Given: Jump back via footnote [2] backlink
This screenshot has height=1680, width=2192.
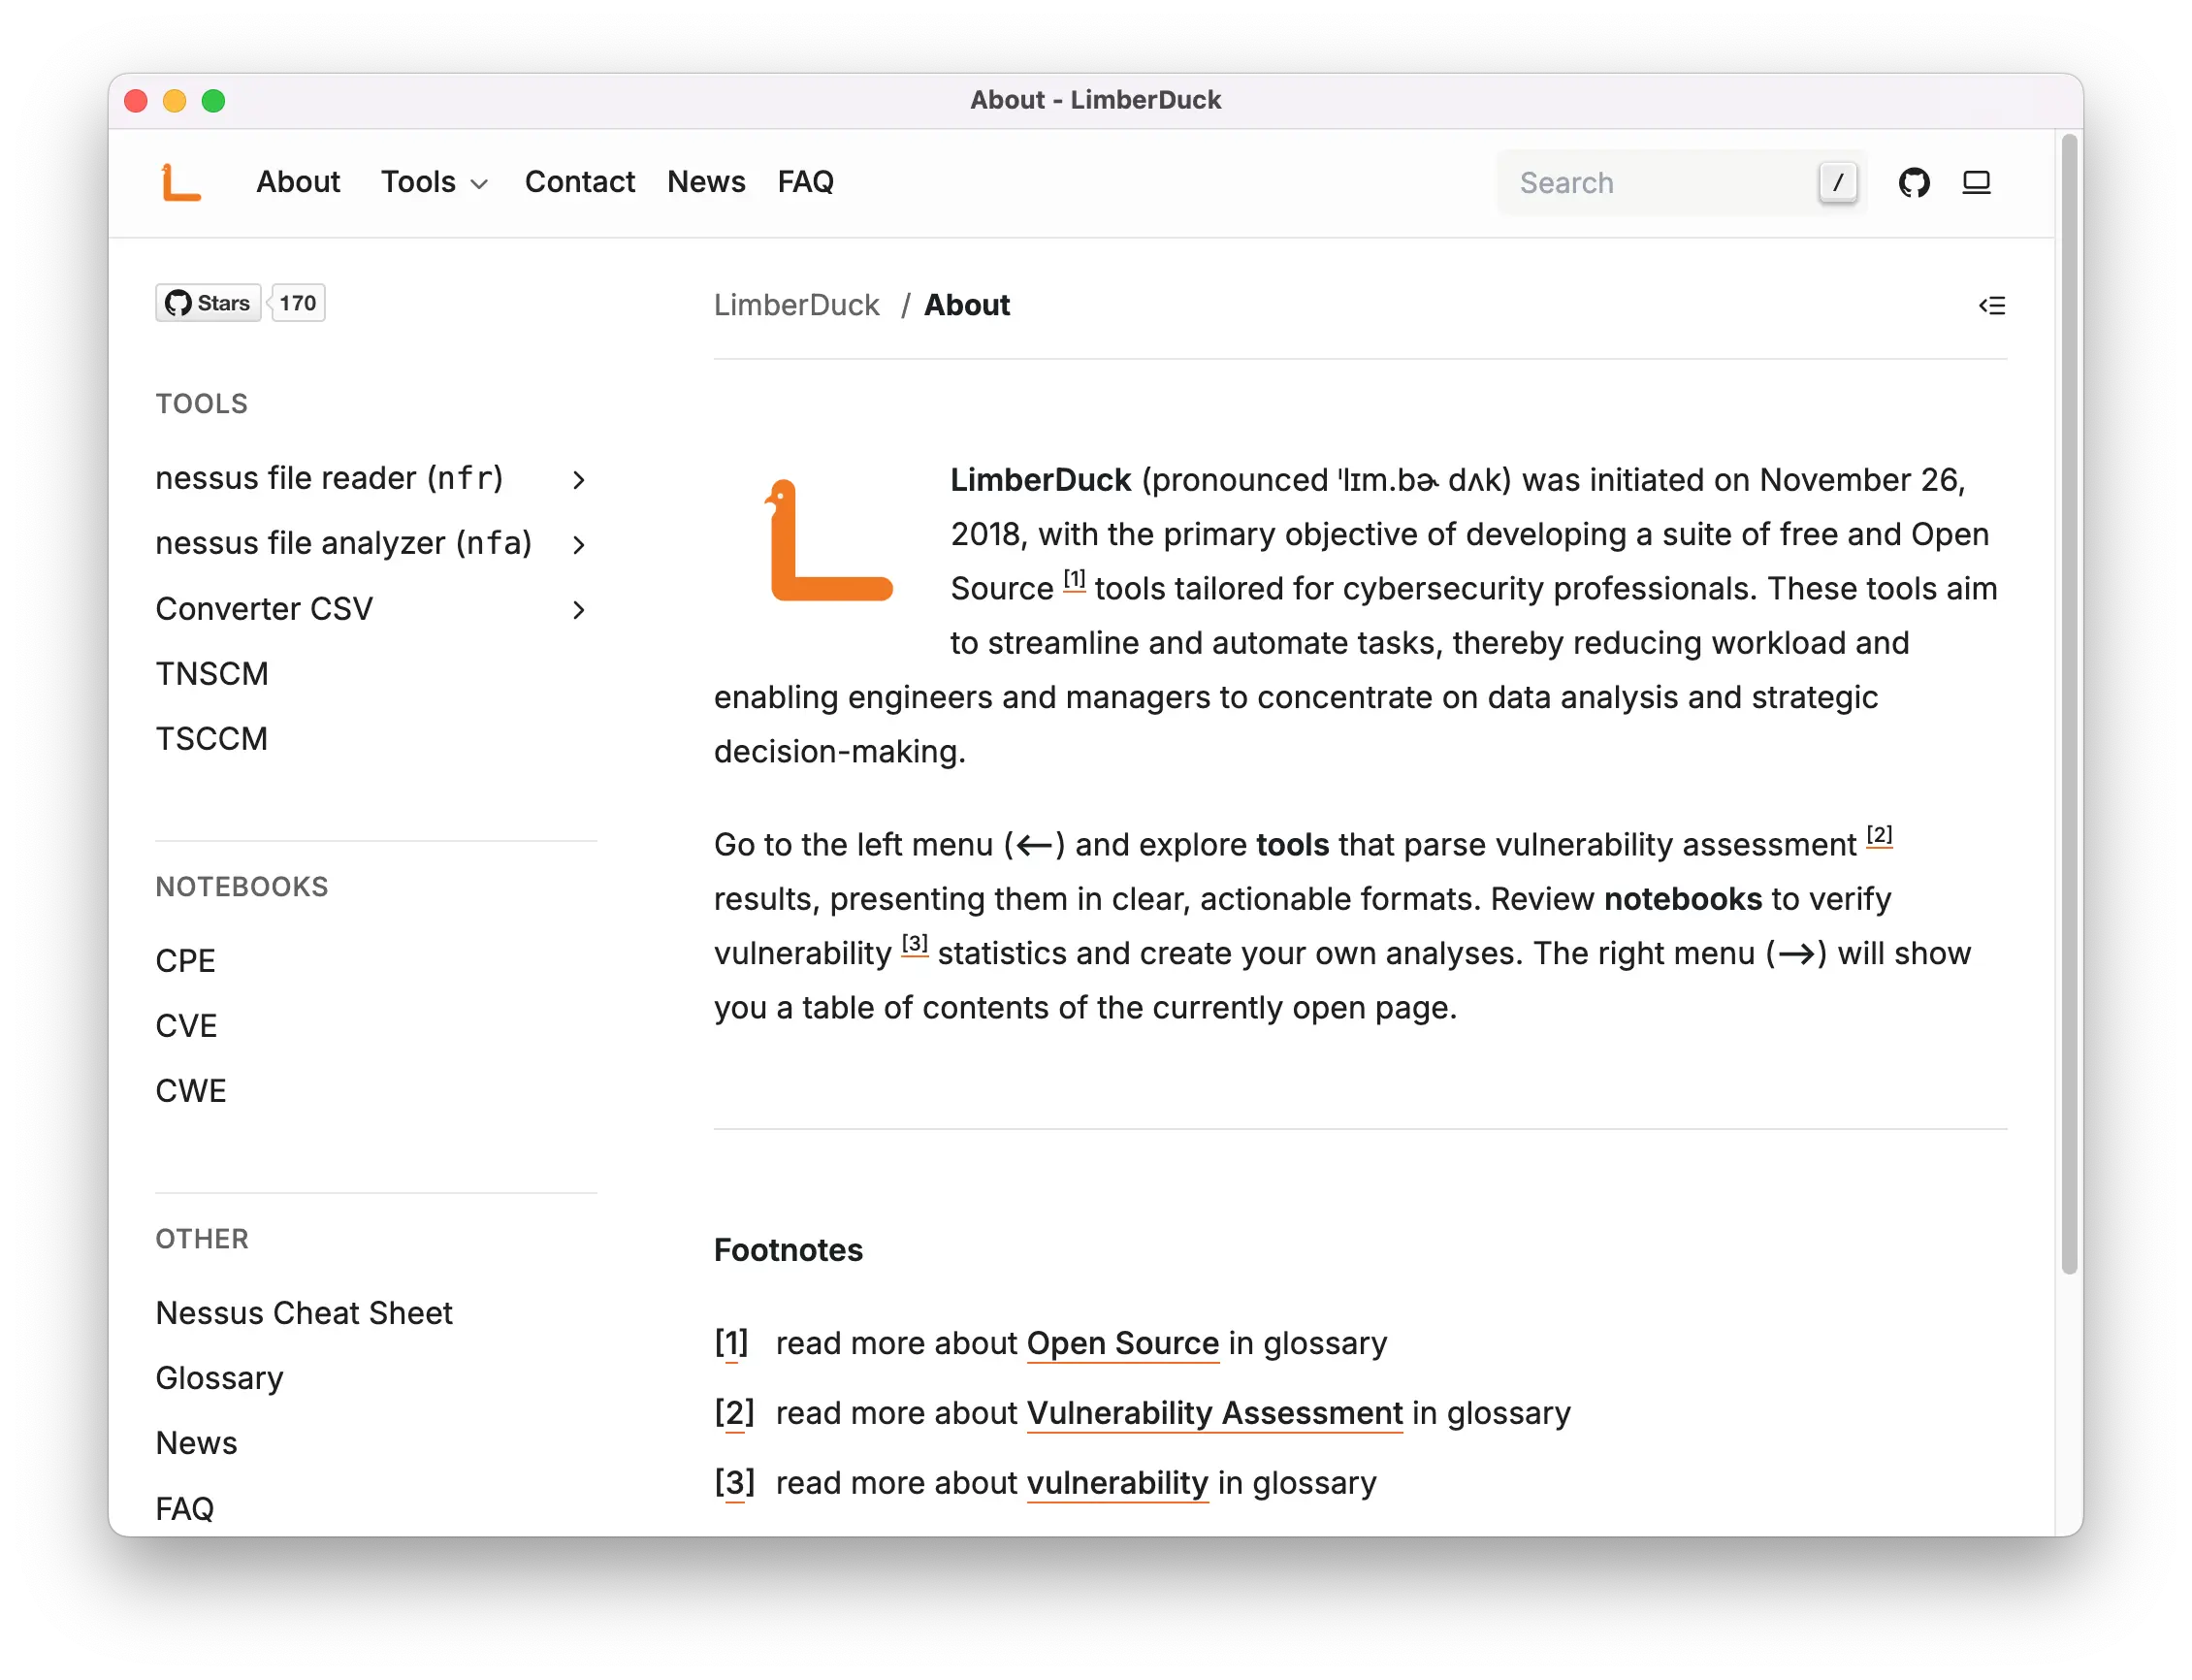Looking at the screenshot, I should 734,1413.
